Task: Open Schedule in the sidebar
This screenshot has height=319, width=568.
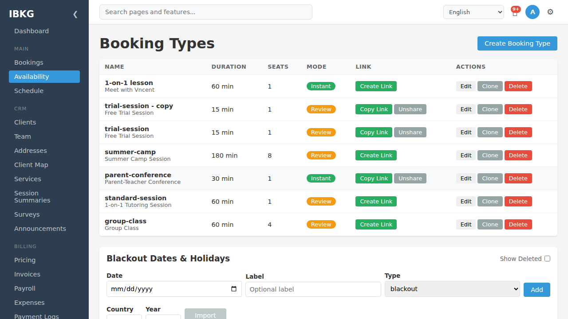Action: [x=44, y=91]
